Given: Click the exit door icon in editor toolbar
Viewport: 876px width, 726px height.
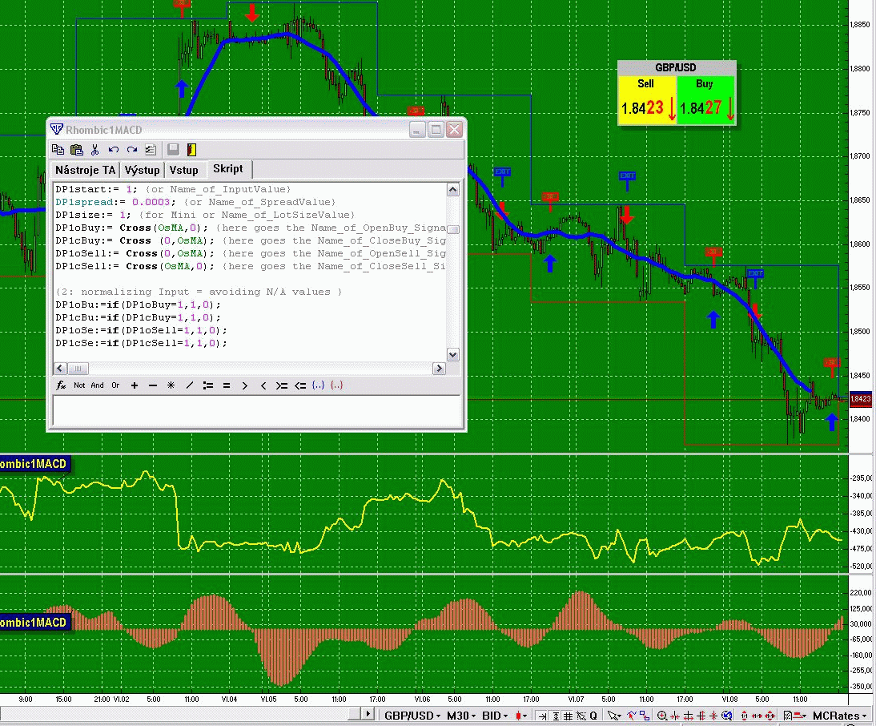Looking at the screenshot, I should [x=192, y=150].
